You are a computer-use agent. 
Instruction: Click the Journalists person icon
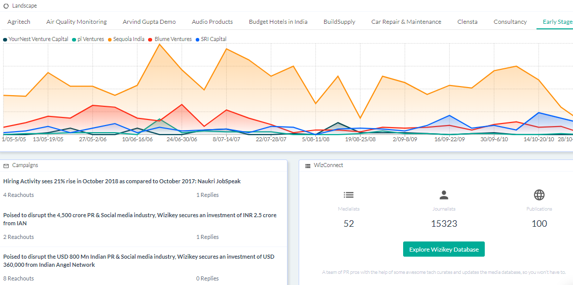pyautogui.click(x=444, y=195)
